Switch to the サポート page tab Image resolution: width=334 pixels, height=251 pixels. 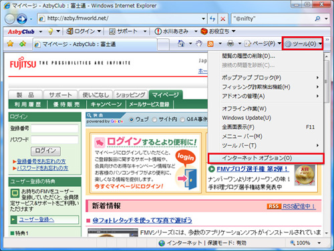coord(60,95)
